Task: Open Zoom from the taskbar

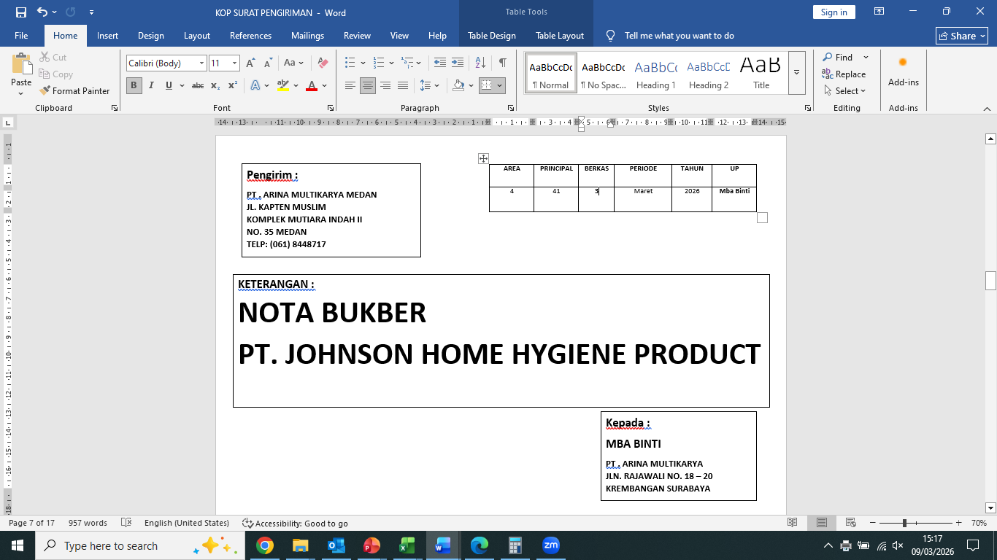Action: pos(550,545)
